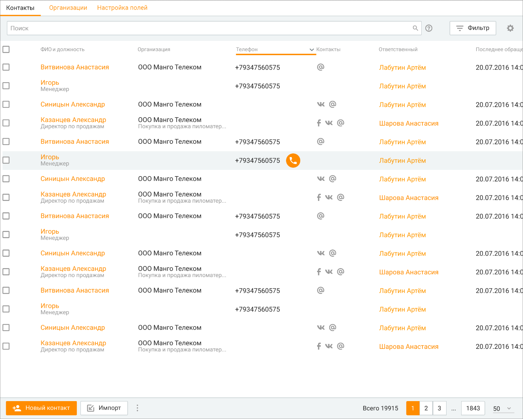
Task: Open table settings gear icon
Action: pos(510,28)
